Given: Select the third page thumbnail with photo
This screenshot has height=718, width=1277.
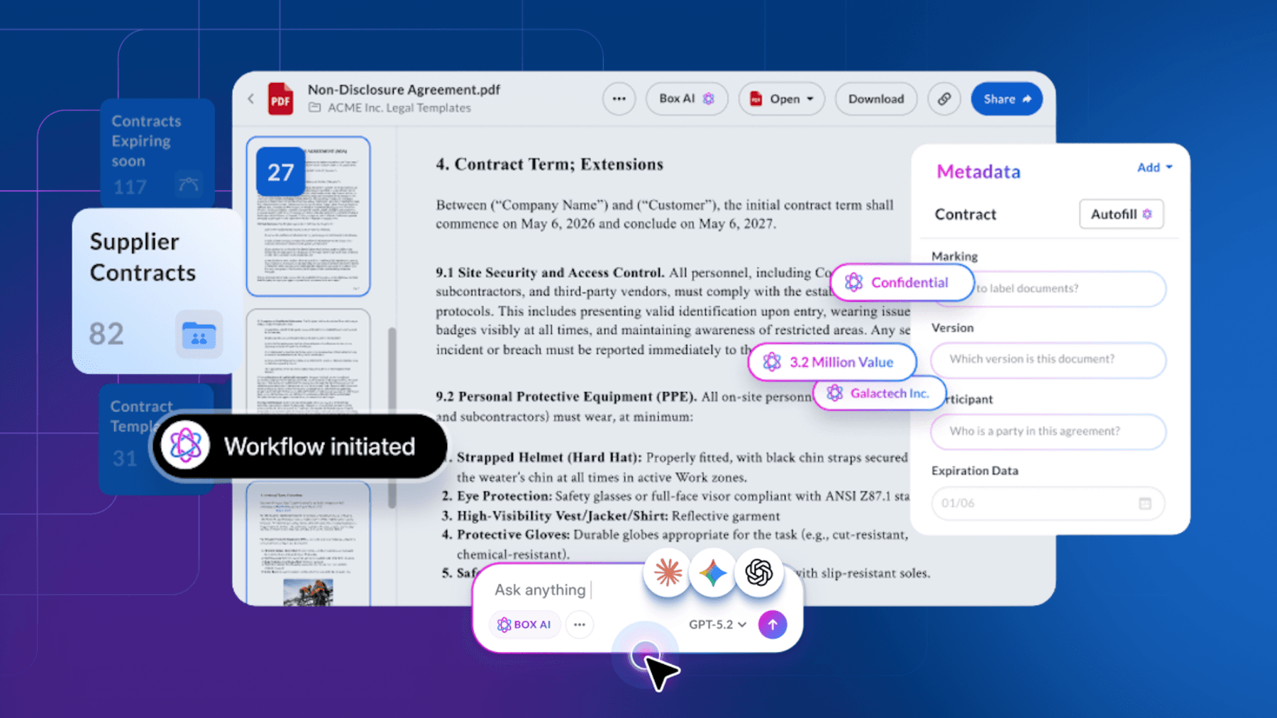Looking at the screenshot, I should (x=309, y=544).
